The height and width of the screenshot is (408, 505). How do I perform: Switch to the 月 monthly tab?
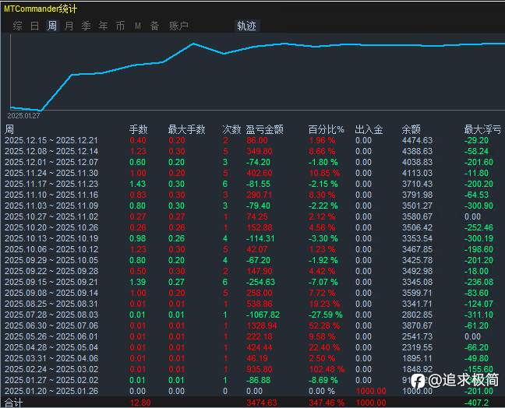point(69,26)
